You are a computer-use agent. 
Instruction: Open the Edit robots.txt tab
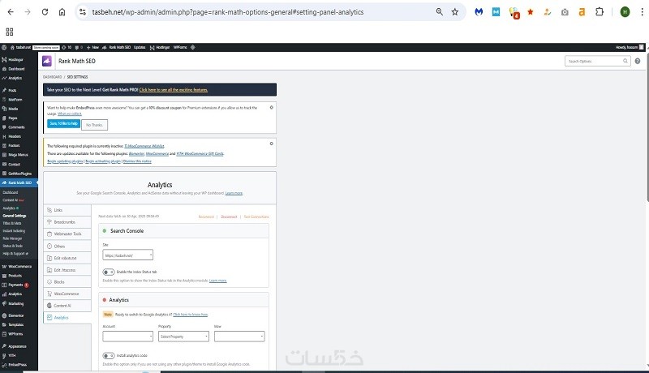67,258
